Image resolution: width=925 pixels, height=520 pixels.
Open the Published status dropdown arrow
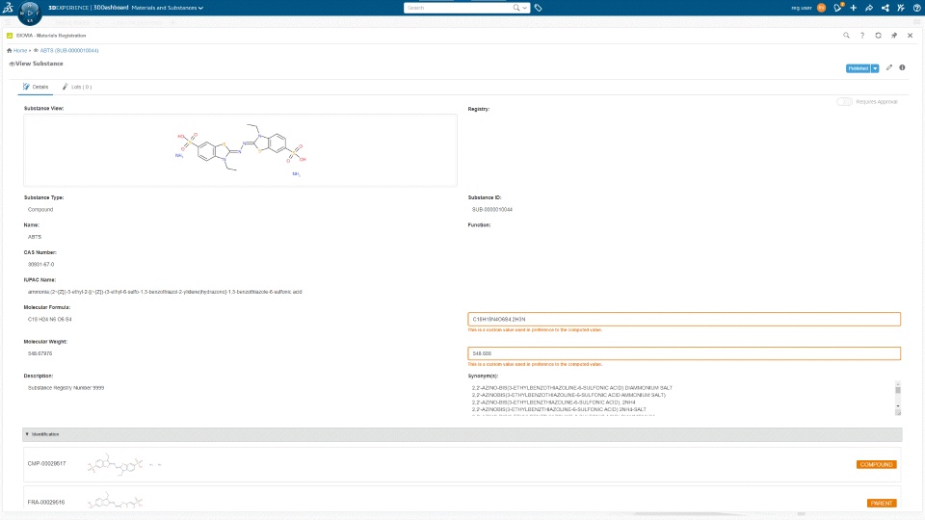(x=875, y=68)
